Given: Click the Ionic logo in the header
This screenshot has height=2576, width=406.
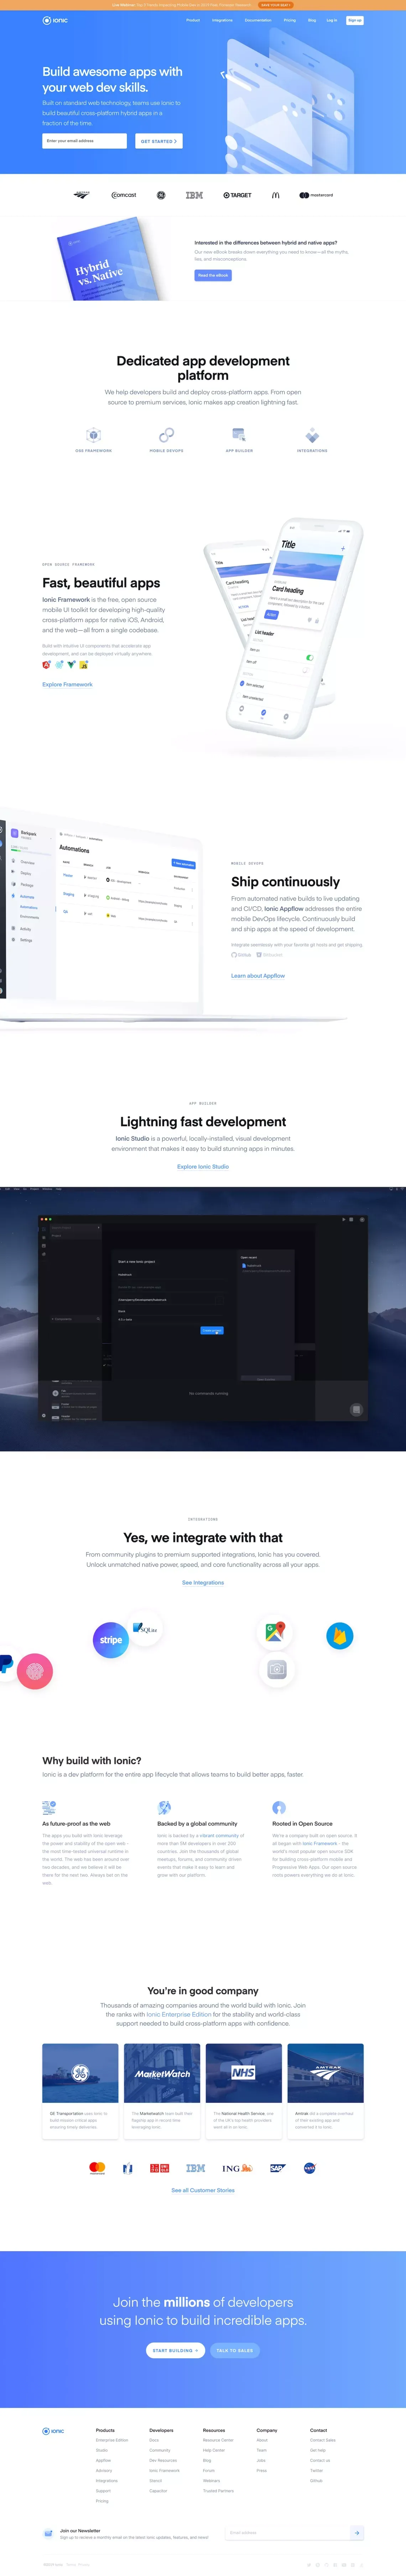Looking at the screenshot, I should tap(55, 20).
